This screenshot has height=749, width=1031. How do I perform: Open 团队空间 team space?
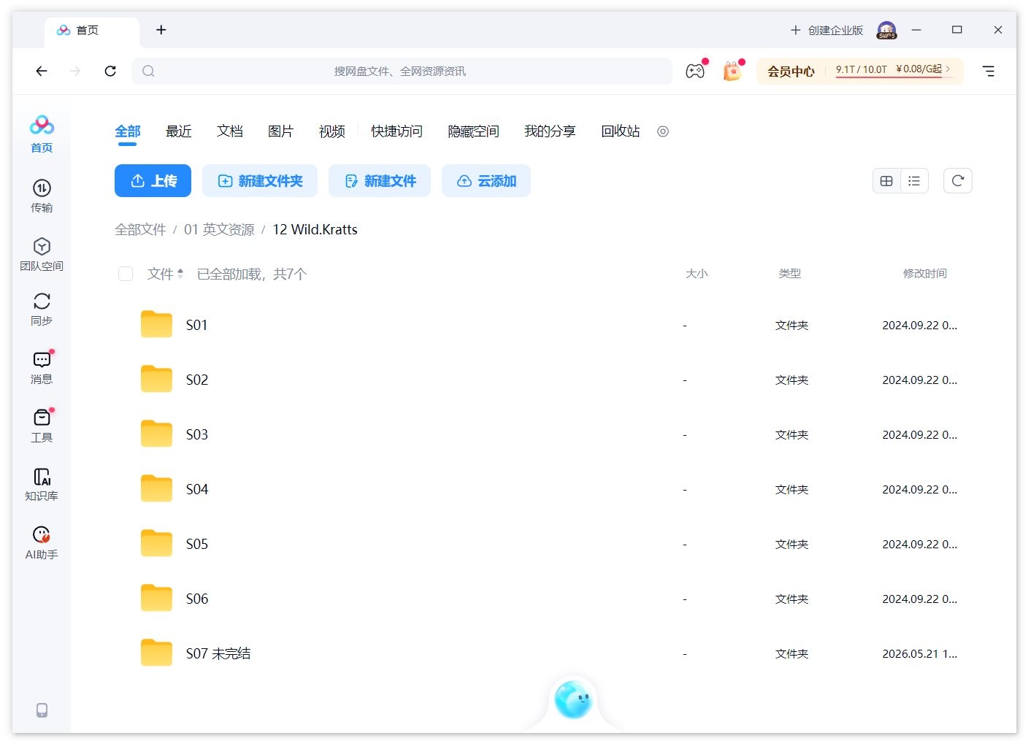pyautogui.click(x=42, y=254)
